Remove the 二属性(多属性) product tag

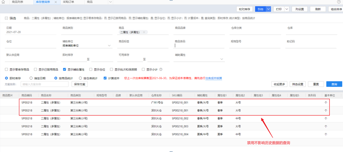pos(144,32)
